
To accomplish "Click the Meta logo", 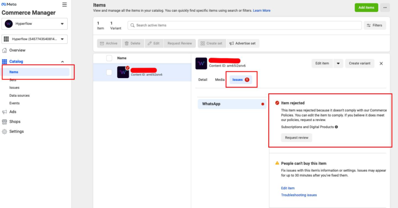I will pos(9,4).
